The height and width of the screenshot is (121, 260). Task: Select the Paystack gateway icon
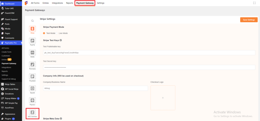point(32,76)
